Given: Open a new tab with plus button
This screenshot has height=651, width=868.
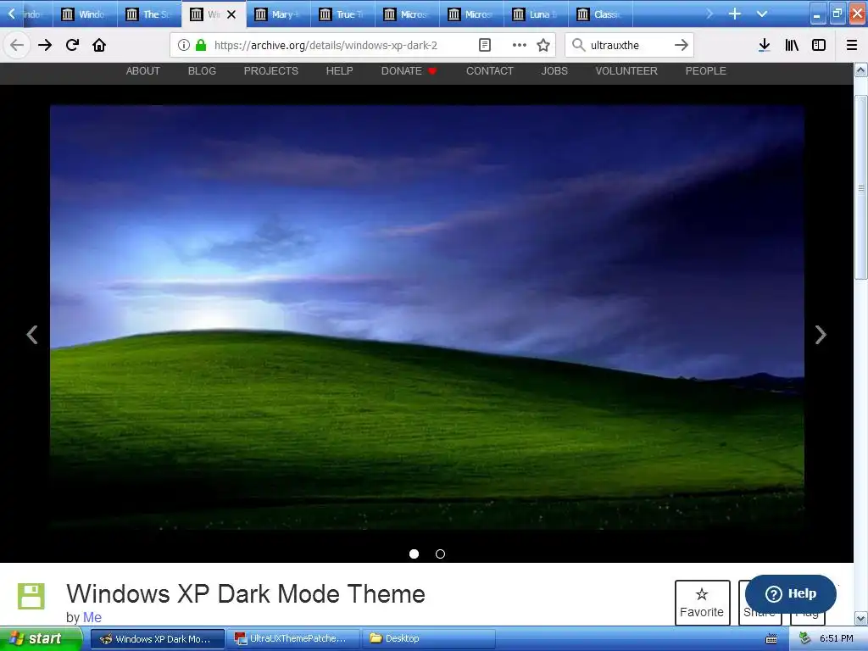Looking at the screenshot, I should (735, 14).
